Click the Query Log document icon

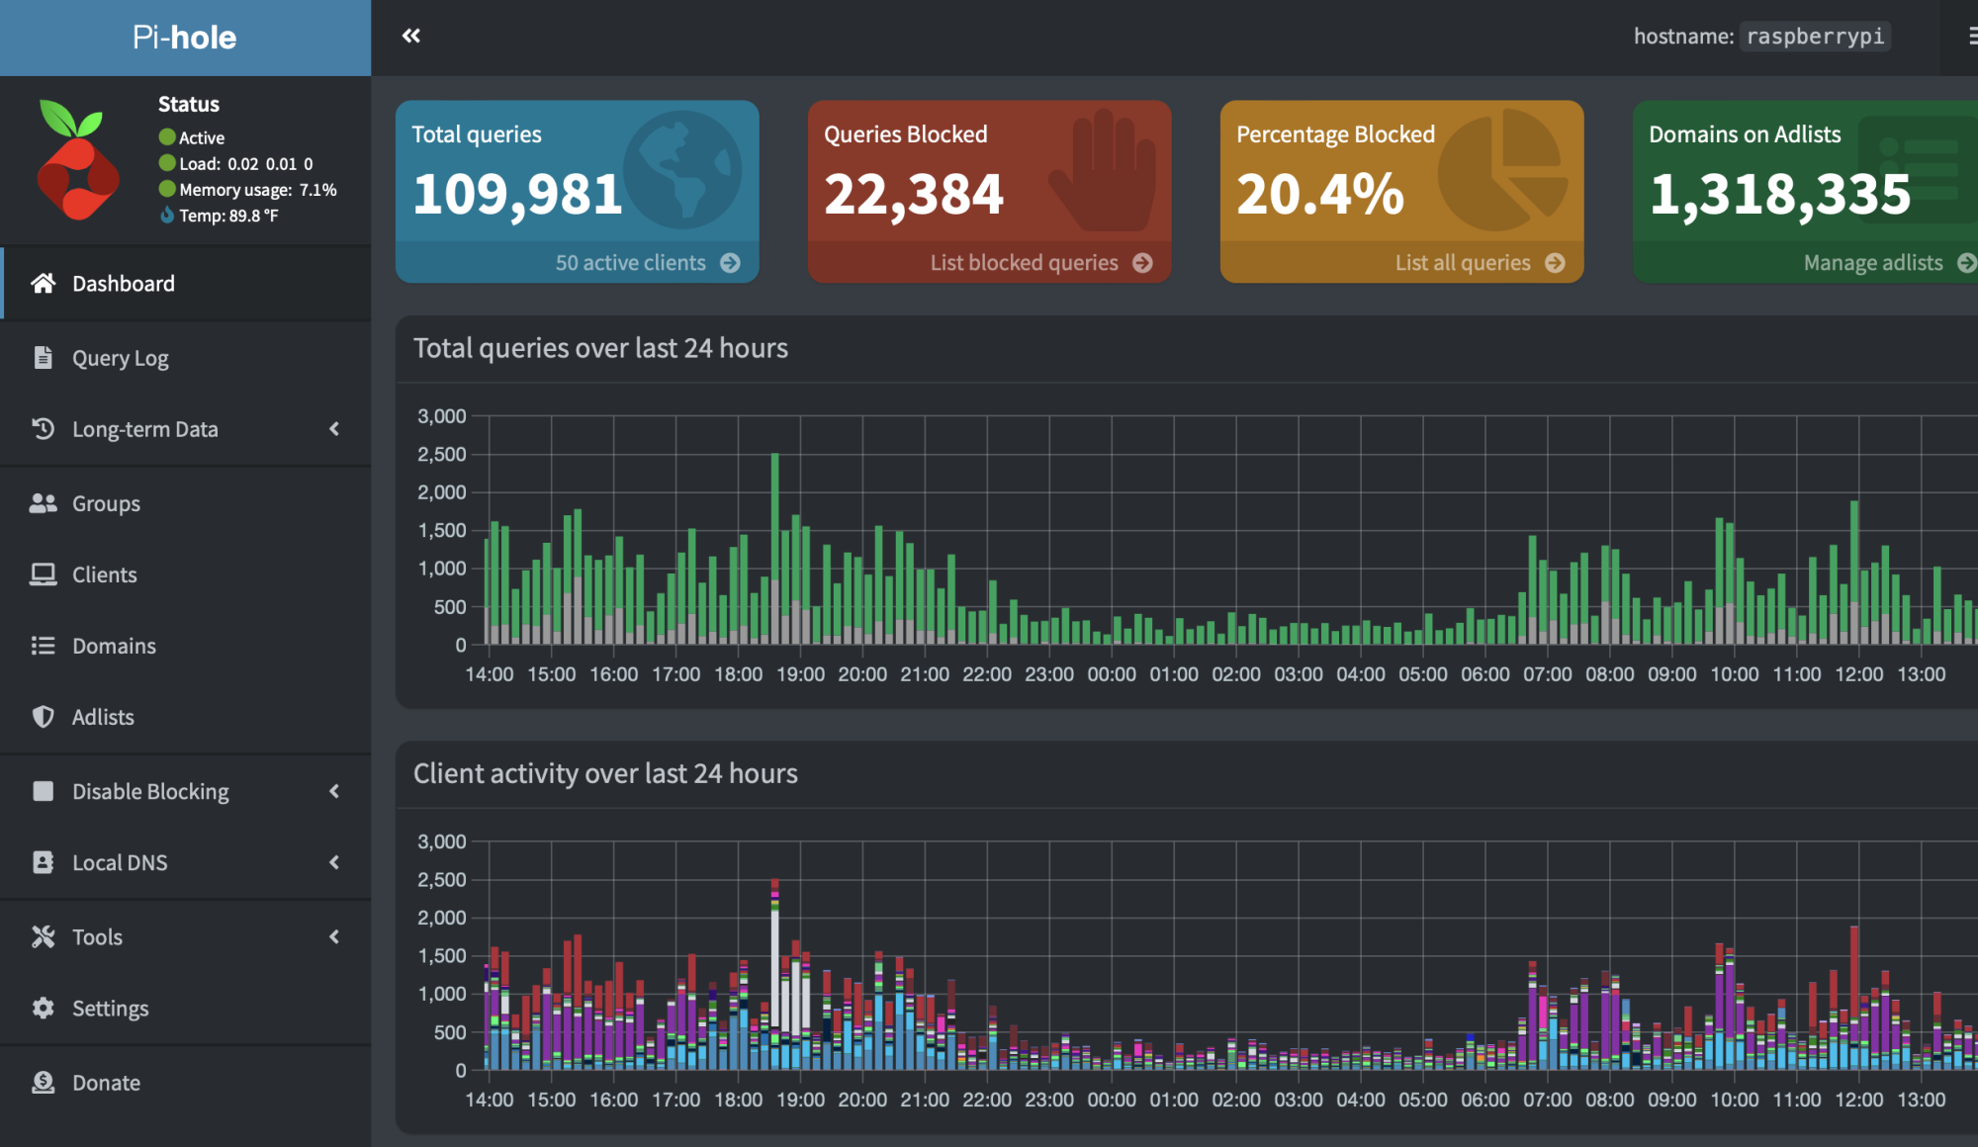point(43,358)
